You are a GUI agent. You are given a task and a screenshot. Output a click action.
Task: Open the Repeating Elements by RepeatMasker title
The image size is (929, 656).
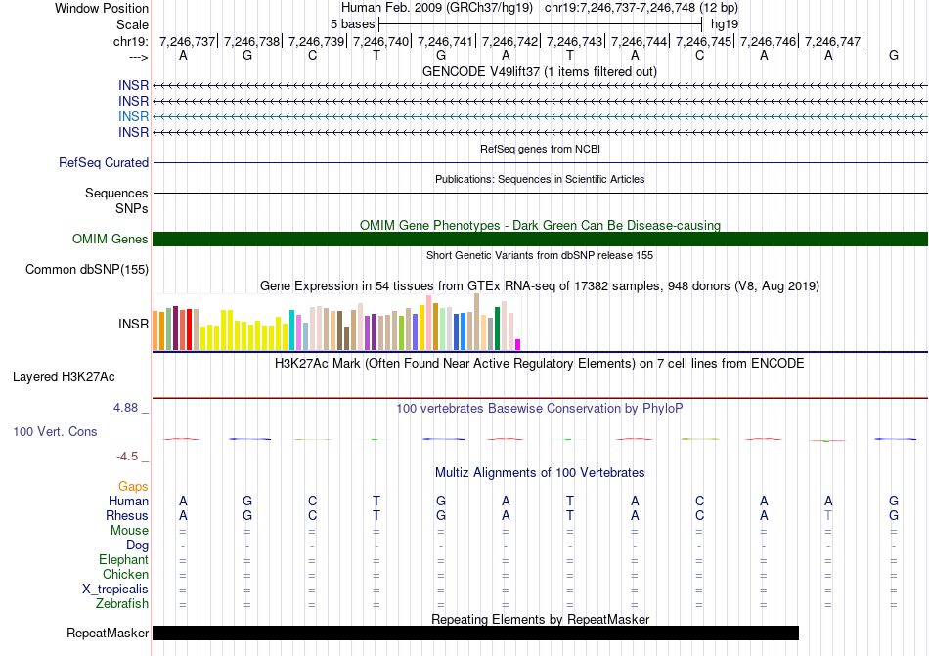[540, 619]
